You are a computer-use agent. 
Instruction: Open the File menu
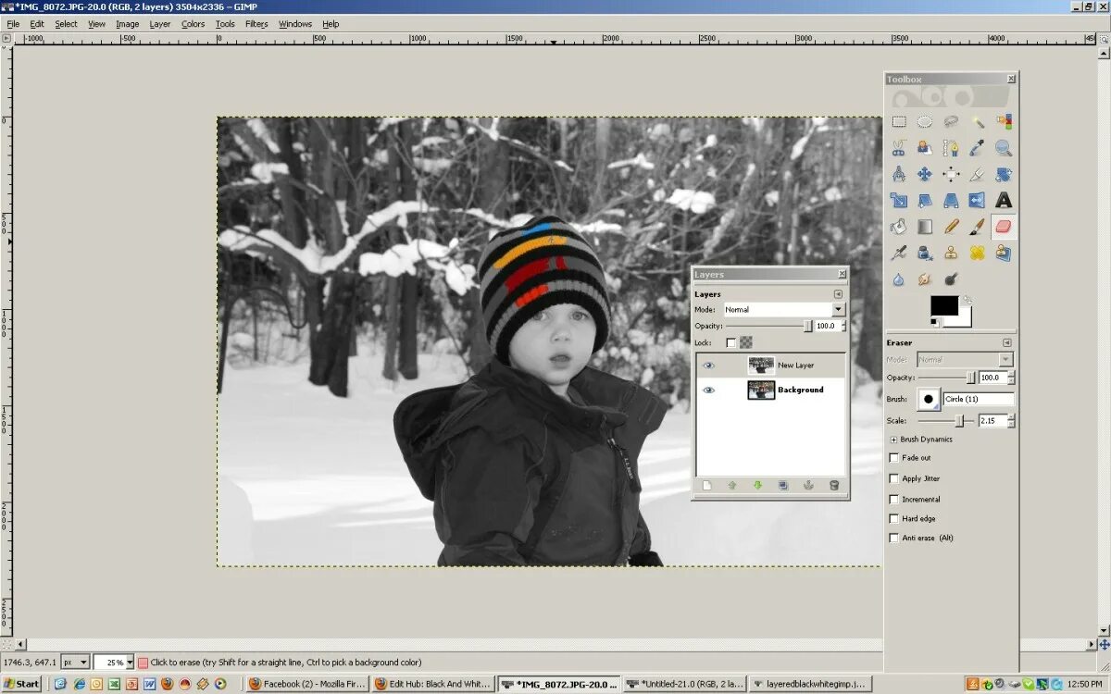point(13,24)
